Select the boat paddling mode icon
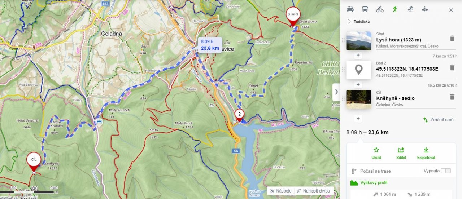Image resolution: width=462 pixels, height=199 pixels. tap(425, 9)
